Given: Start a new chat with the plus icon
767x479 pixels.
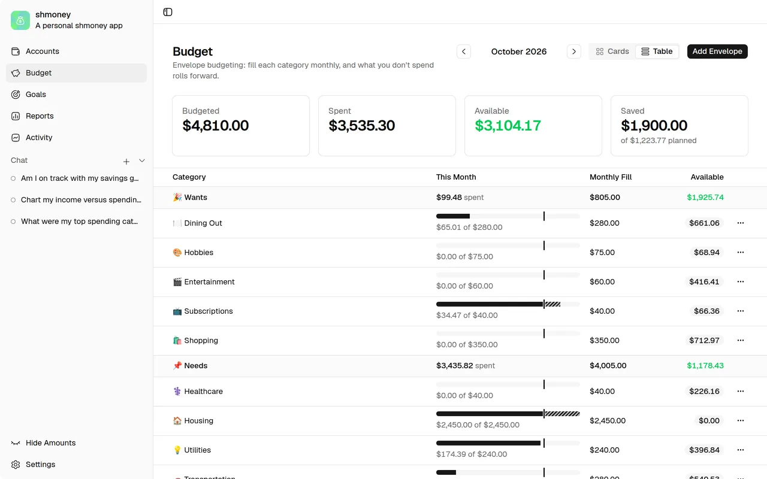Looking at the screenshot, I should [x=126, y=161].
